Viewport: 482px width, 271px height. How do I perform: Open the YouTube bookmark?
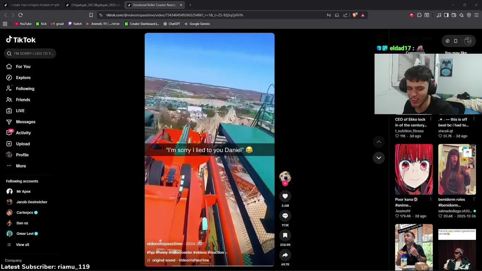point(23,24)
